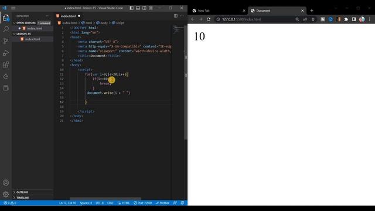Open the Explorer view in VS Code activity bar
The height and width of the screenshot is (211, 375).
(x=6, y=18)
